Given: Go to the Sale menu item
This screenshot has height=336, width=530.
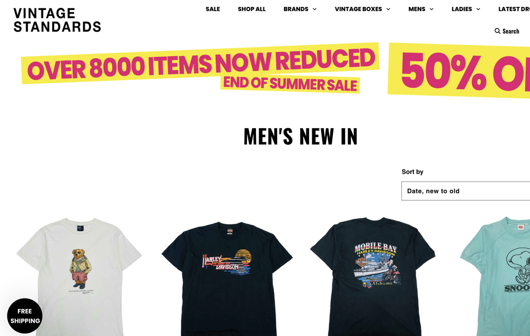Looking at the screenshot, I should [x=213, y=9].
